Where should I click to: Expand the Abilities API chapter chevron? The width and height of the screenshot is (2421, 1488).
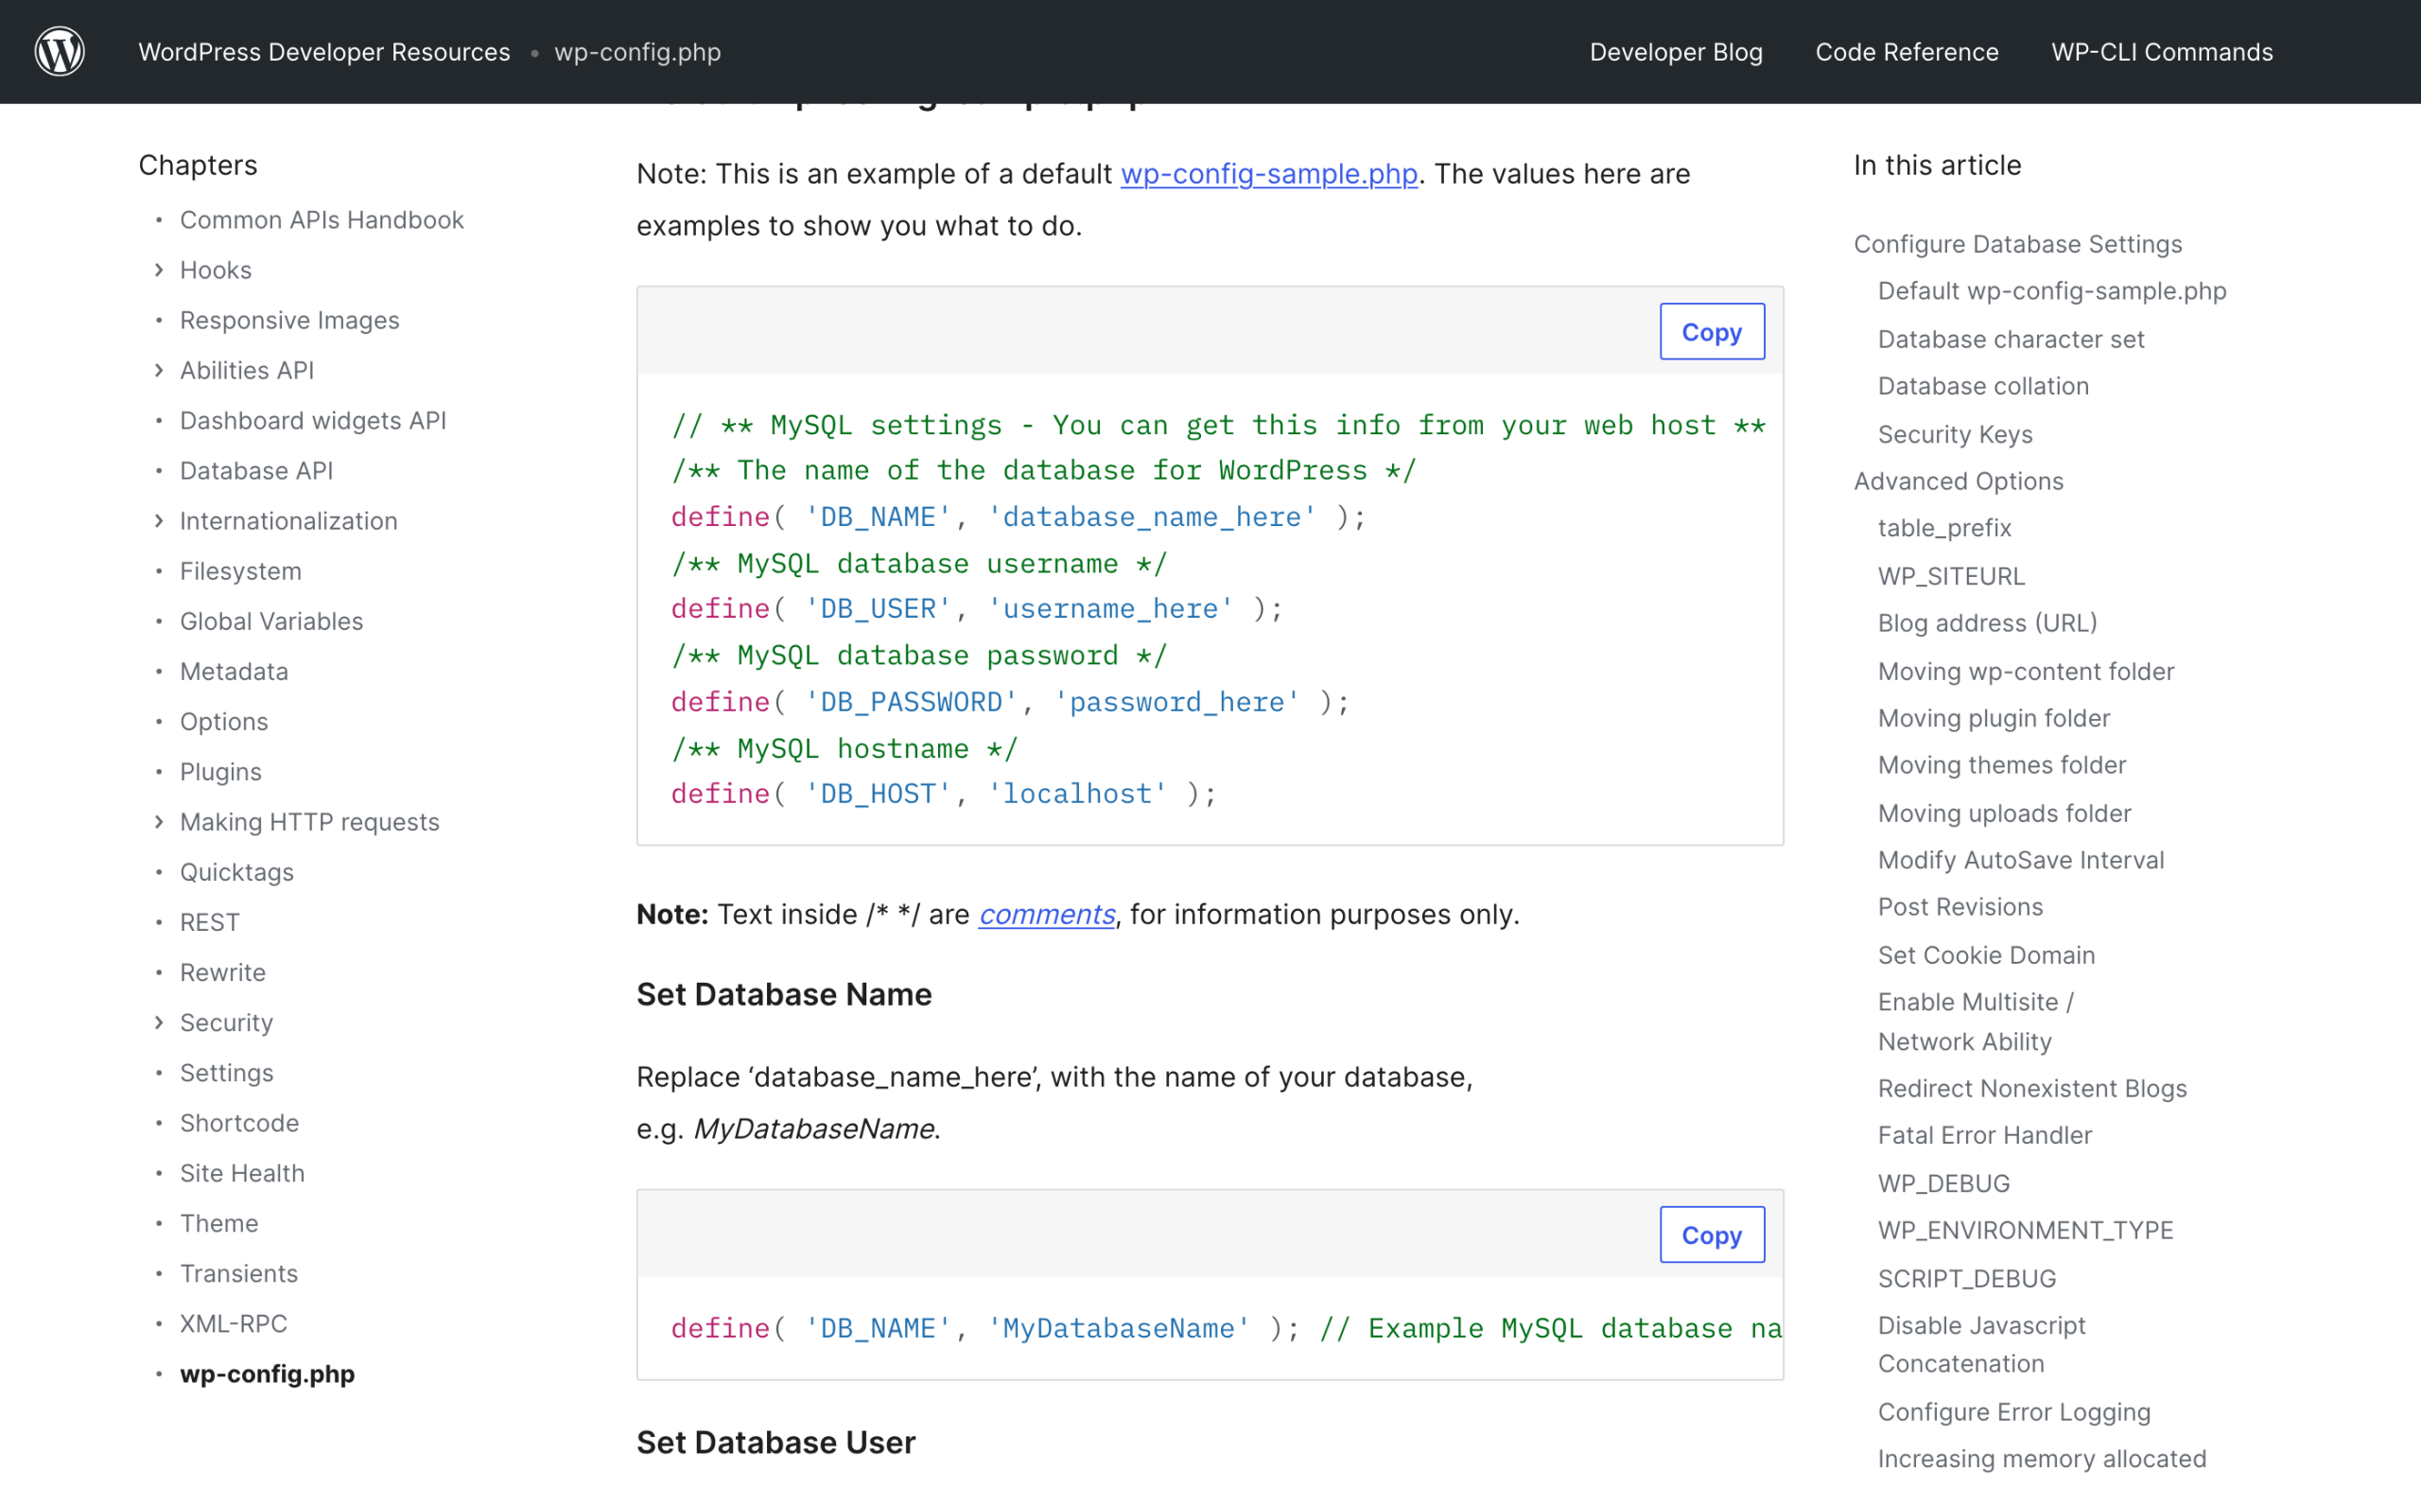click(x=158, y=370)
